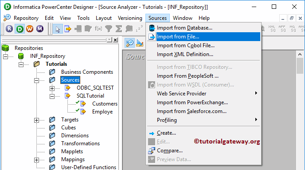
Task: Click the lookup toolbar icon next to sigma
Action: tap(129, 29)
